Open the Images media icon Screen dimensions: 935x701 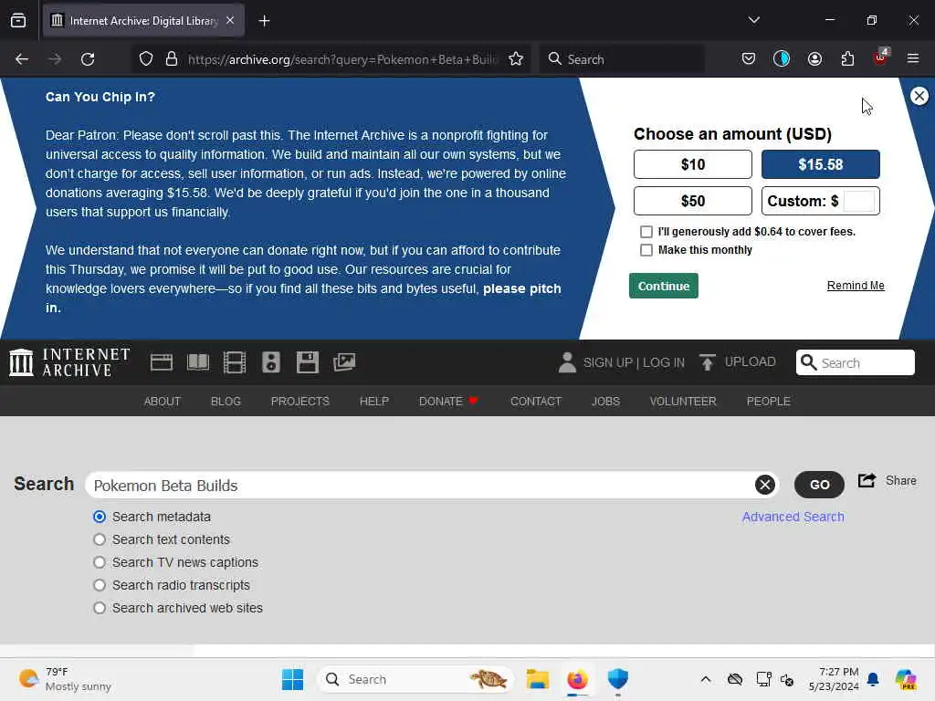click(x=344, y=361)
